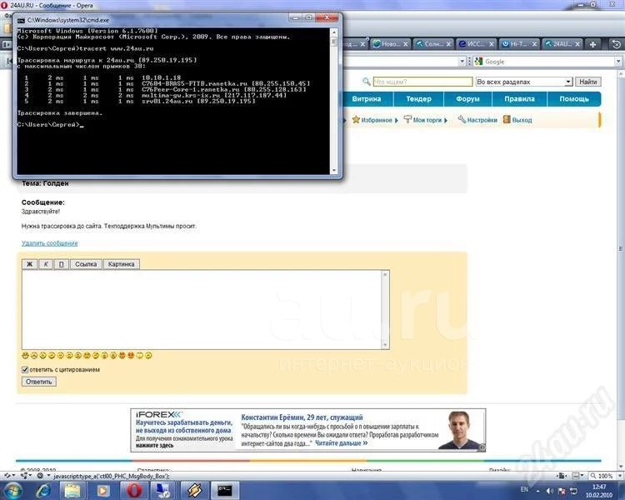This screenshot has width=625, height=500.
Task: Click Выход logout link
Action: (522, 120)
